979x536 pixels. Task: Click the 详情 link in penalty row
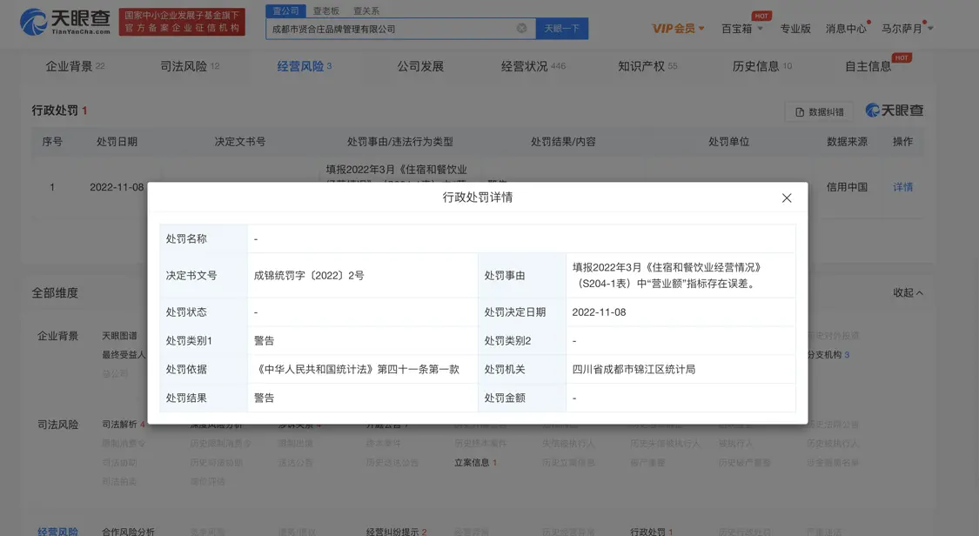point(902,187)
